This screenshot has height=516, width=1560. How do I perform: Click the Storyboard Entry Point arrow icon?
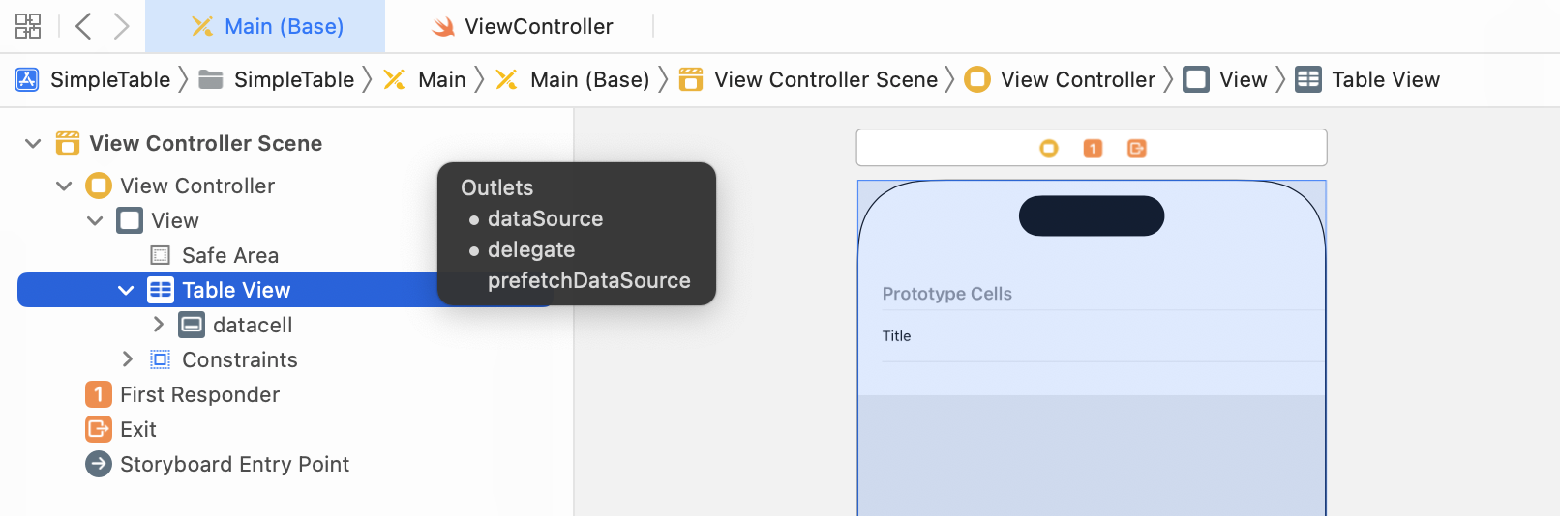point(99,464)
